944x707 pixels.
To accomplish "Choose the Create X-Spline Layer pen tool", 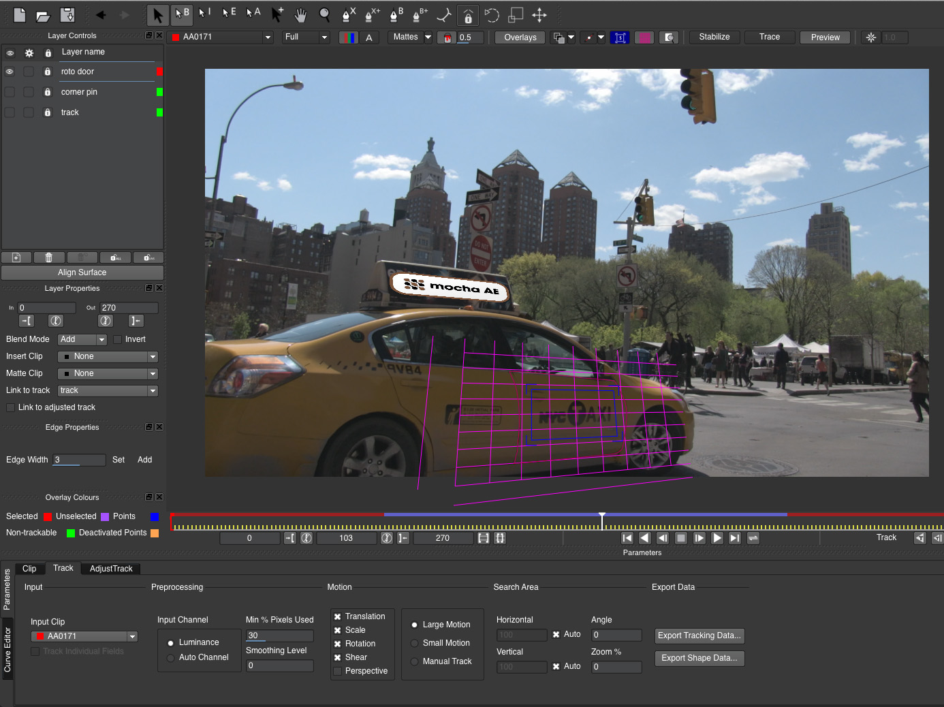I will tap(349, 15).
